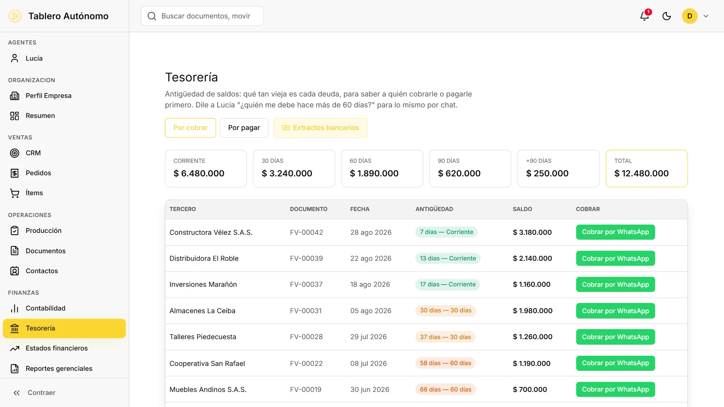Click the Fecha column header
This screenshot has width=724, height=407.
(360, 209)
